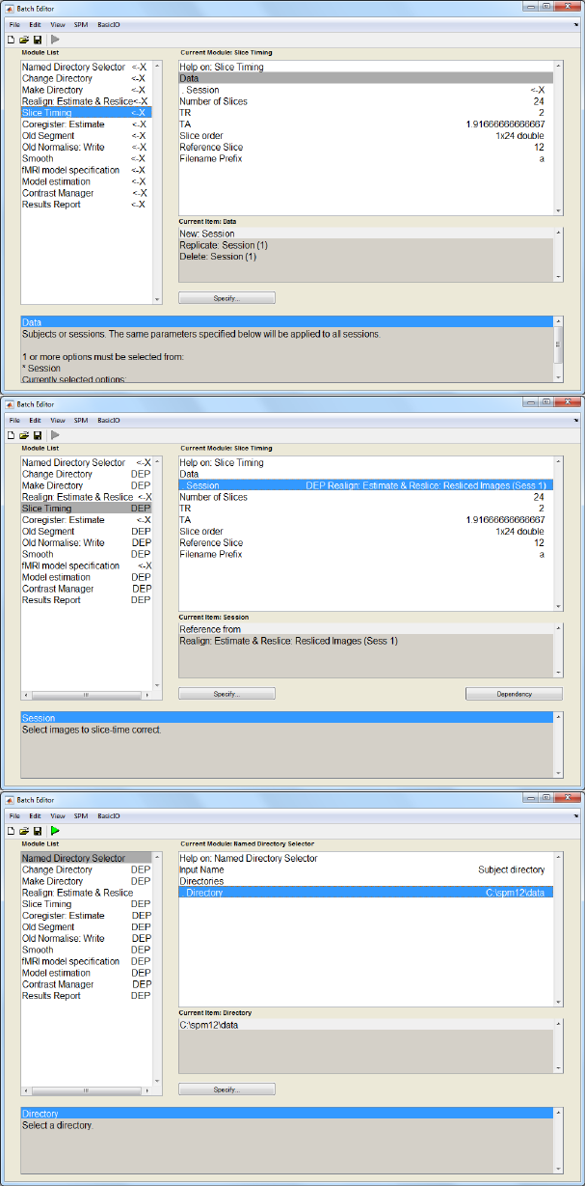Screen dimensions: 585x1186
Task: Click Specify... button beside the Dependency button
Action: (226, 694)
